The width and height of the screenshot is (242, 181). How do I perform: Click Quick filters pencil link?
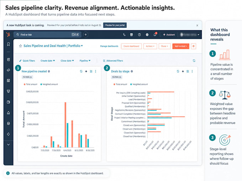coord(27,61)
